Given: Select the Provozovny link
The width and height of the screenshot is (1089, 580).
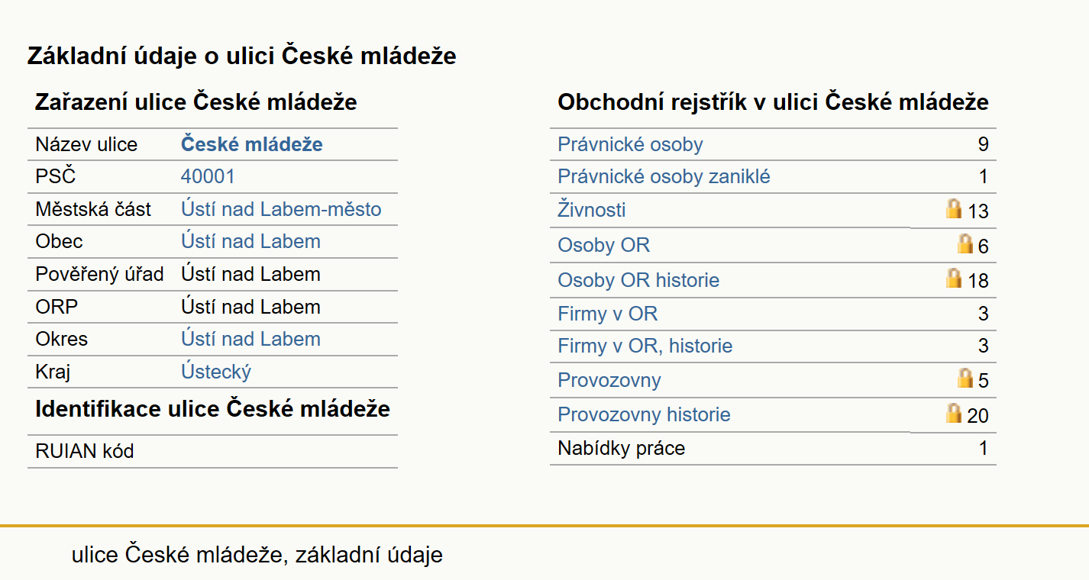Looking at the screenshot, I should tap(609, 381).
